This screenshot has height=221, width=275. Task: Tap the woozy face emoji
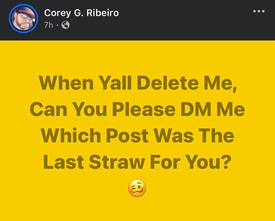pos(137,189)
